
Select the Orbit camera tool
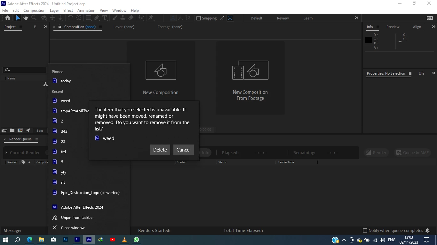(44, 18)
